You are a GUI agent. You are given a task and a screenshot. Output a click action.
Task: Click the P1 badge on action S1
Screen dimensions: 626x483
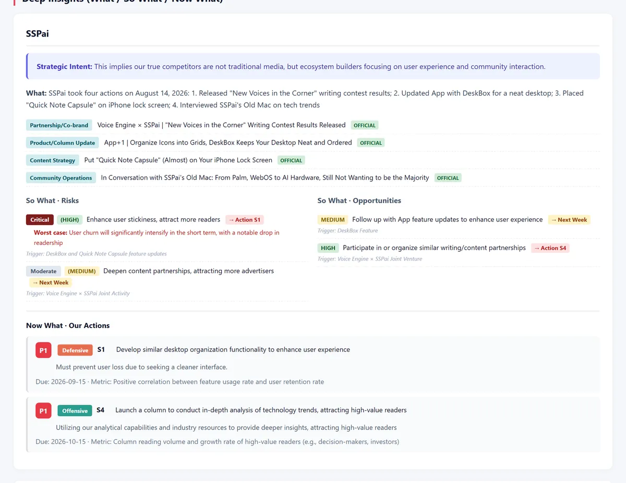(43, 350)
